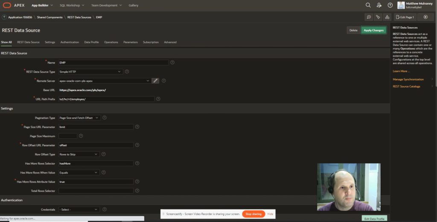Image resolution: width=437 pixels, height=222 pixels.
Task: Click Matthew Mulvaney's profile avatar
Action: tap(401, 5)
